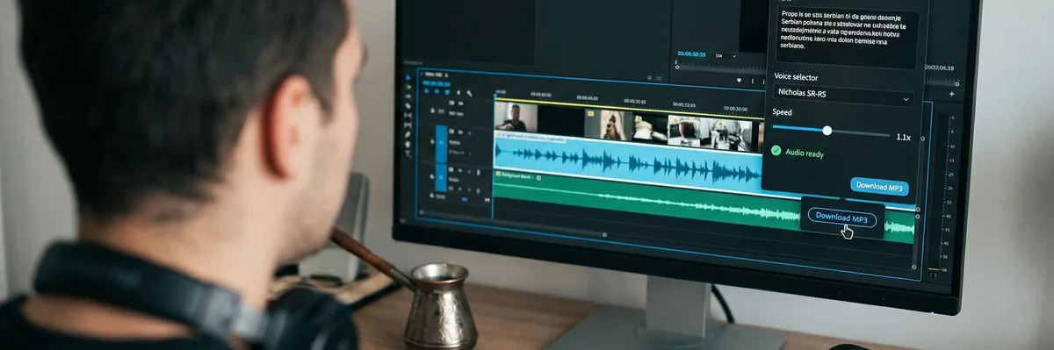Viewport: 1054px width, 350px height.
Task: Add a marker from timeline header
Action: [458, 92]
